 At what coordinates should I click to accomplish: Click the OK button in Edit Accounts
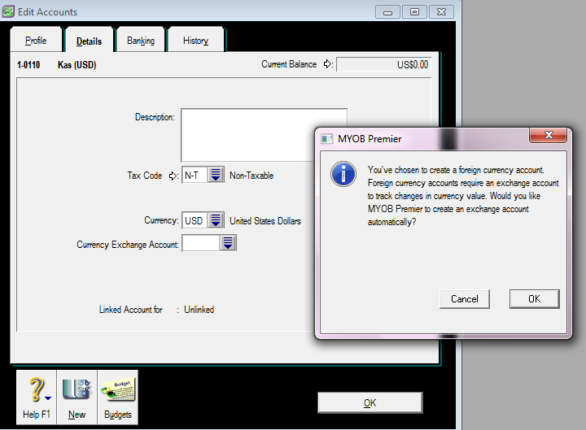pos(370,402)
